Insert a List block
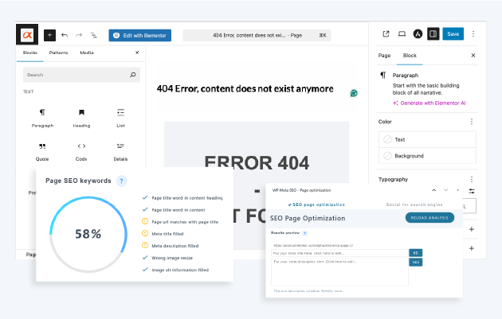 (x=120, y=117)
